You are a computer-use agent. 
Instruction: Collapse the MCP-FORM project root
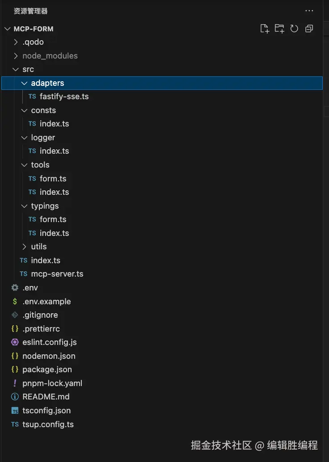[8, 29]
